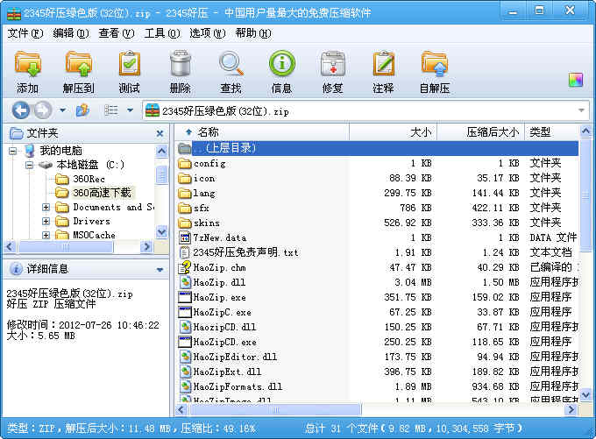The image size is (596, 439).
Task: Collapse the 详细信息 details panel
Action: pyautogui.click(x=160, y=269)
